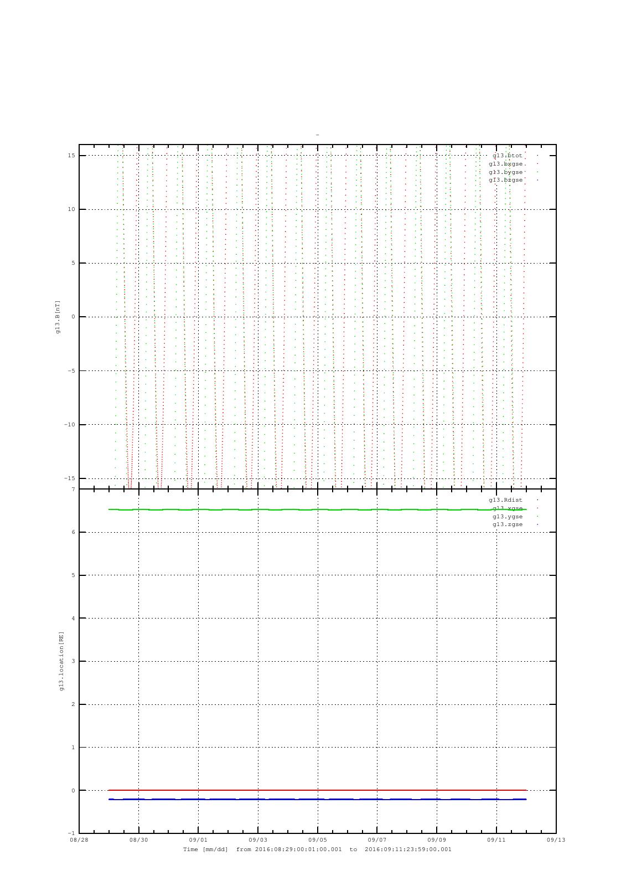The width and height of the screenshot is (626, 886).
Task: Click the g13.btot legend entry
Action: coord(508,156)
